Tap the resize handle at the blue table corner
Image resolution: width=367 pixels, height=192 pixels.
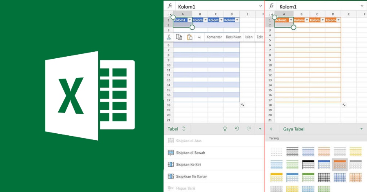(x=243, y=105)
